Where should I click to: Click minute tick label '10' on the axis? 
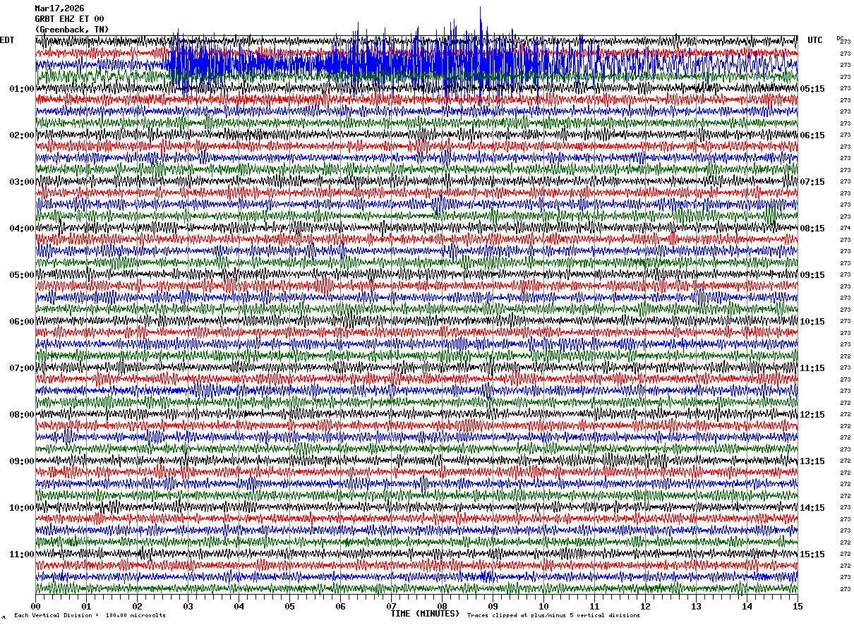tap(544, 606)
